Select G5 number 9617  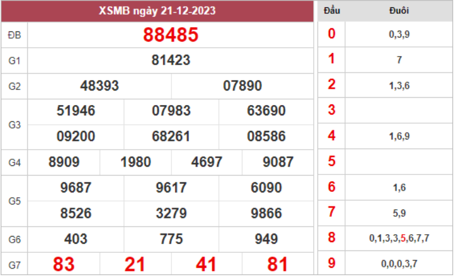pyautogui.click(x=171, y=187)
